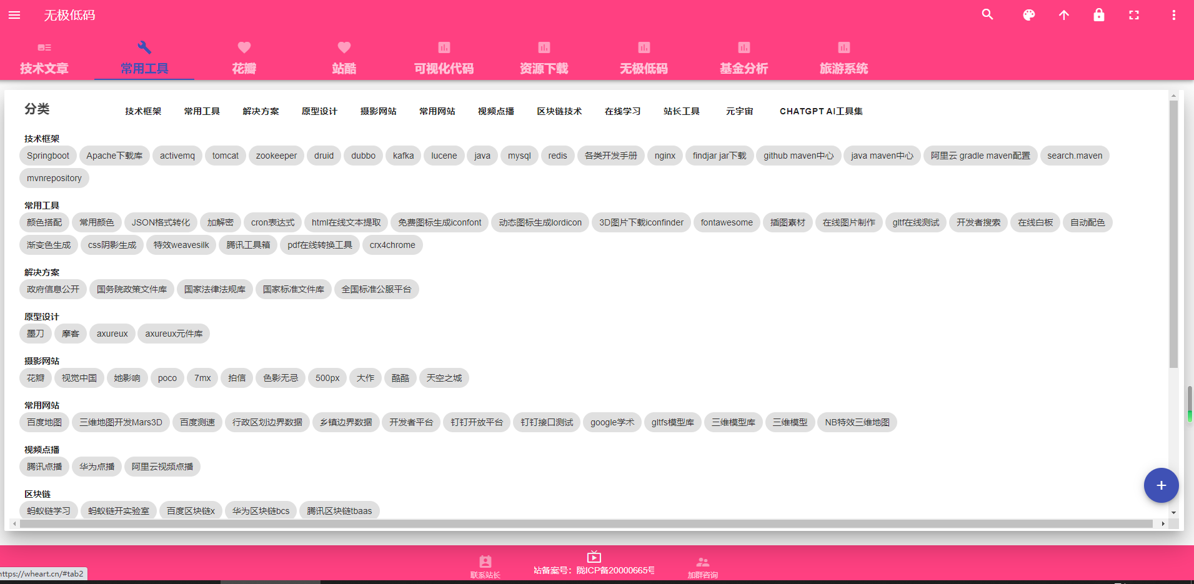Open the 自动配色 color tool chip
This screenshot has height=584, width=1194.
[1087, 222]
